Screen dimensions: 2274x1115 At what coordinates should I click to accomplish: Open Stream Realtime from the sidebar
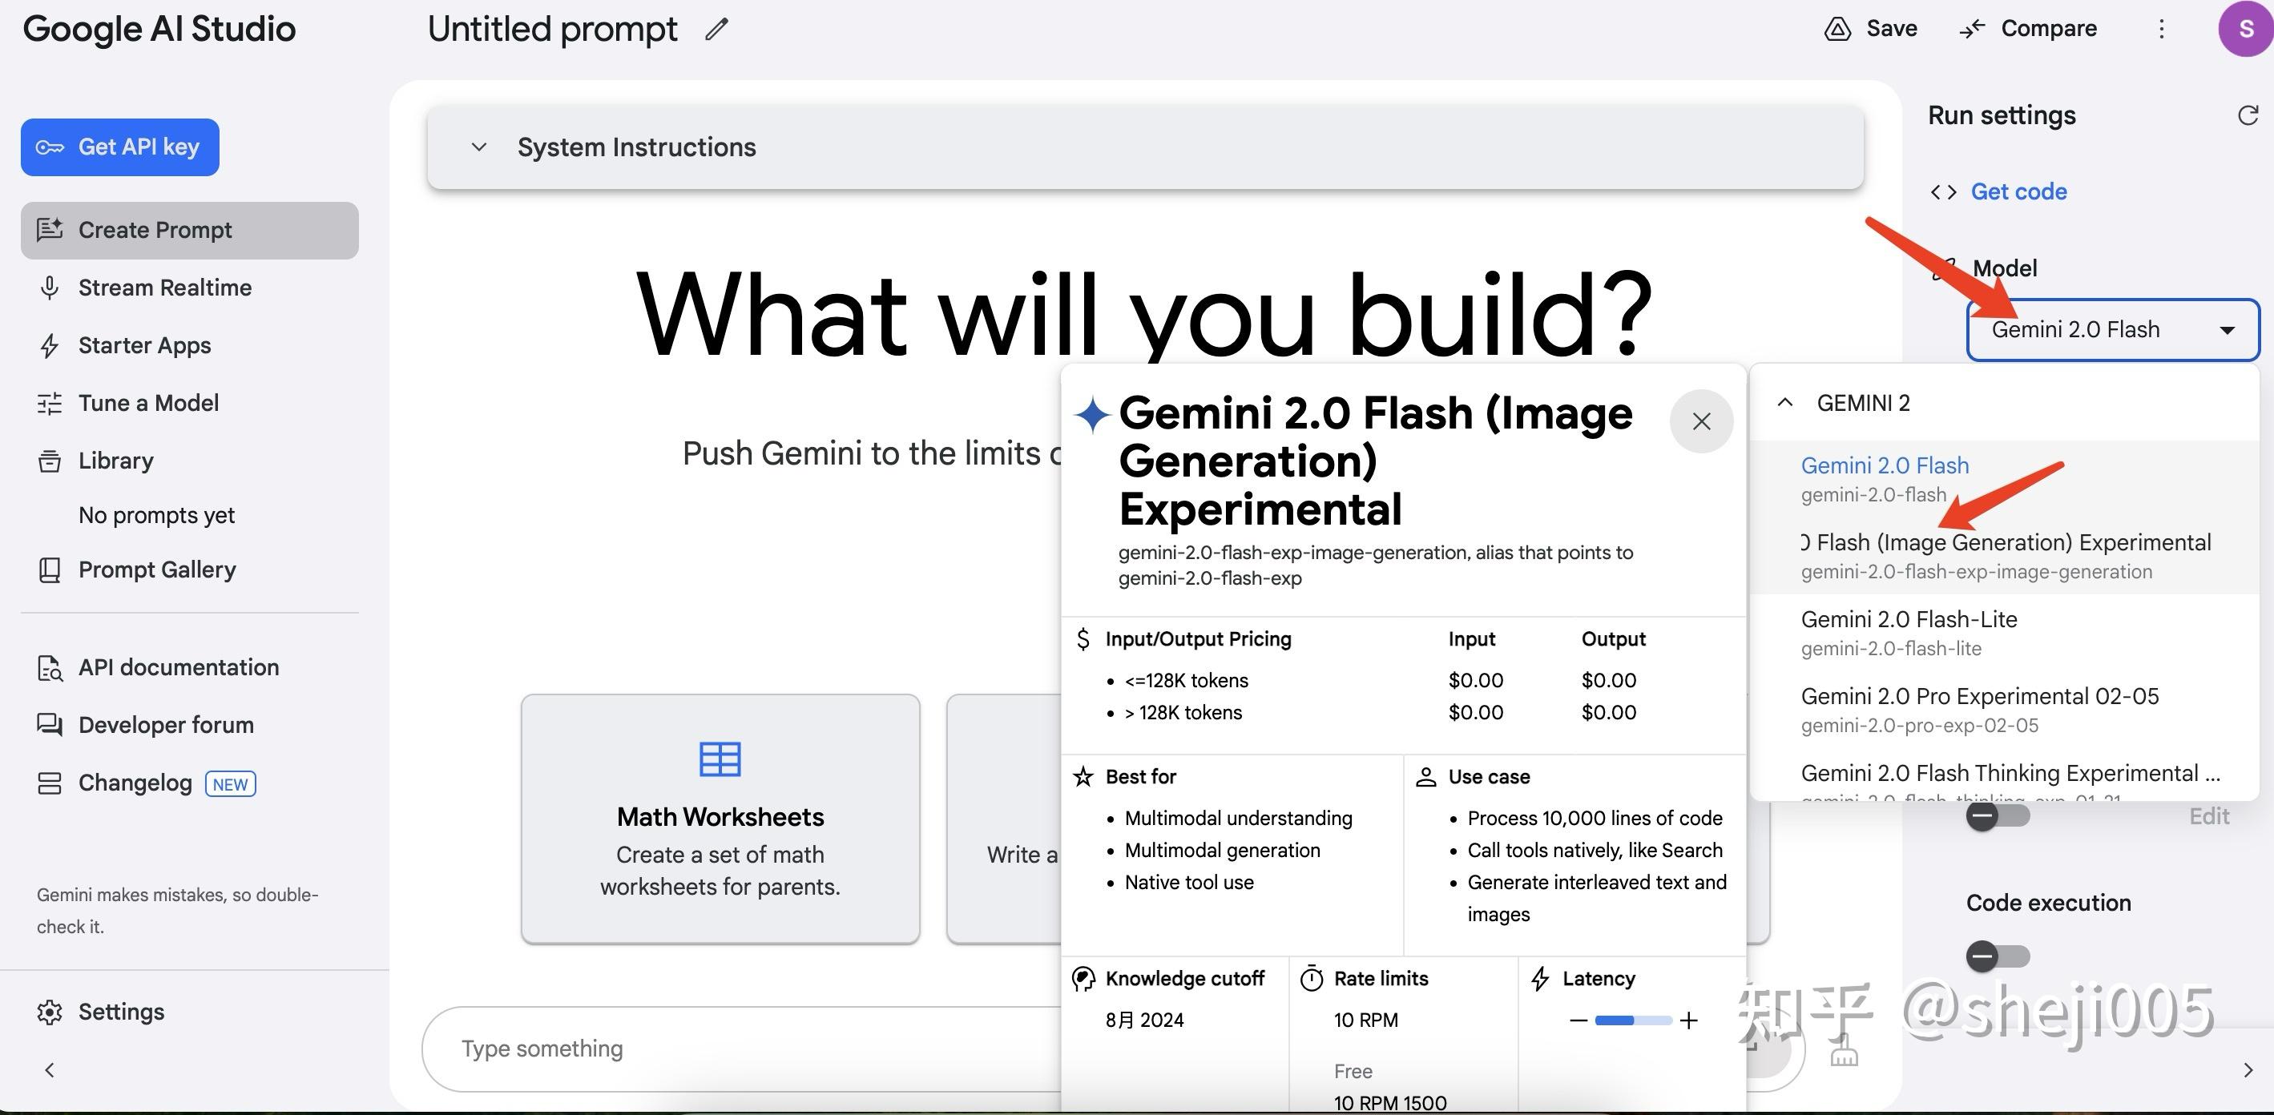click(163, 287)
